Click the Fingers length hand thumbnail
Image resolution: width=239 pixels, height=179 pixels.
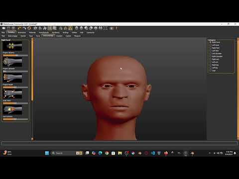tap(12, 78)
